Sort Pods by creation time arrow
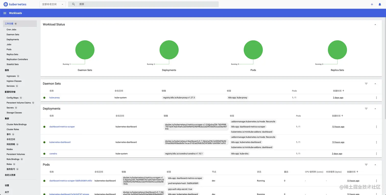This screenshot has width=386, height=195. [357, 172]
